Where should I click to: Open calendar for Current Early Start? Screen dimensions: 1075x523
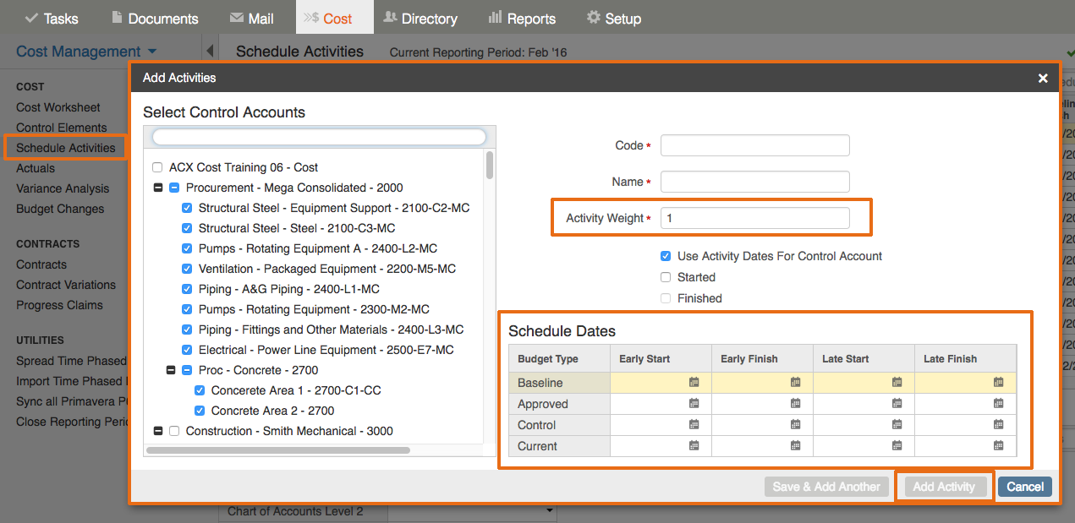694,446
